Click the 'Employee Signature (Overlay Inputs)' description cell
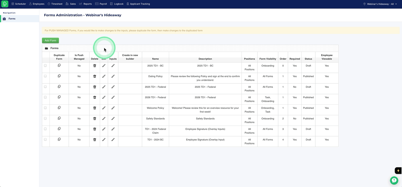The height and width of the screenshot is (187, 402). point(205,129)
